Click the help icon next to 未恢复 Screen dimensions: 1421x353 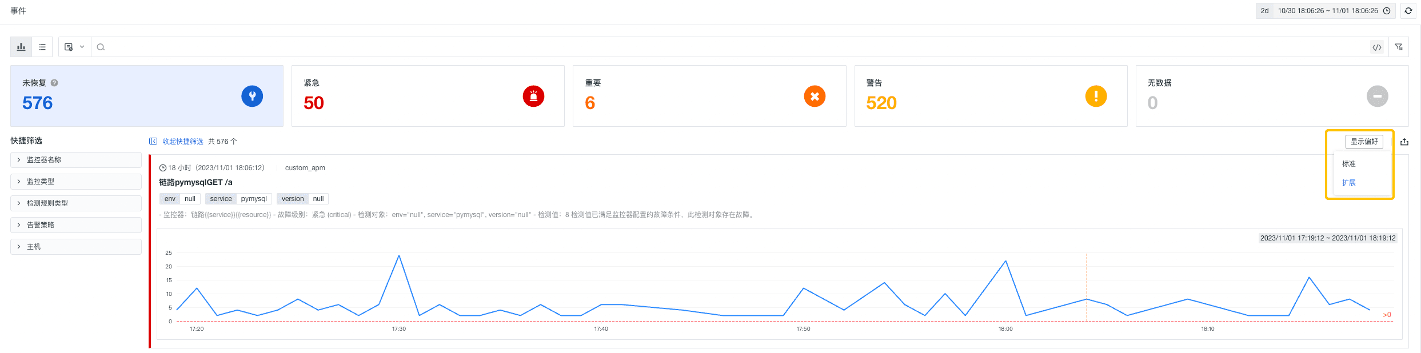pyautogui.click(x=54, y=83)
